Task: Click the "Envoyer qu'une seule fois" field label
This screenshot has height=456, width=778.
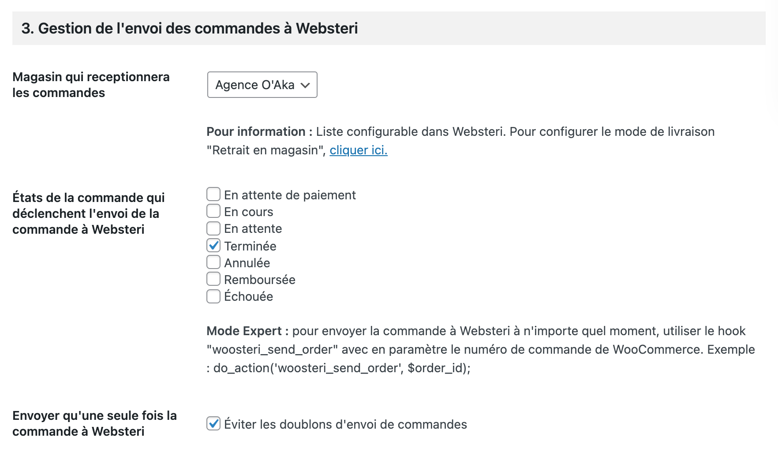Action: click(94, 423)
